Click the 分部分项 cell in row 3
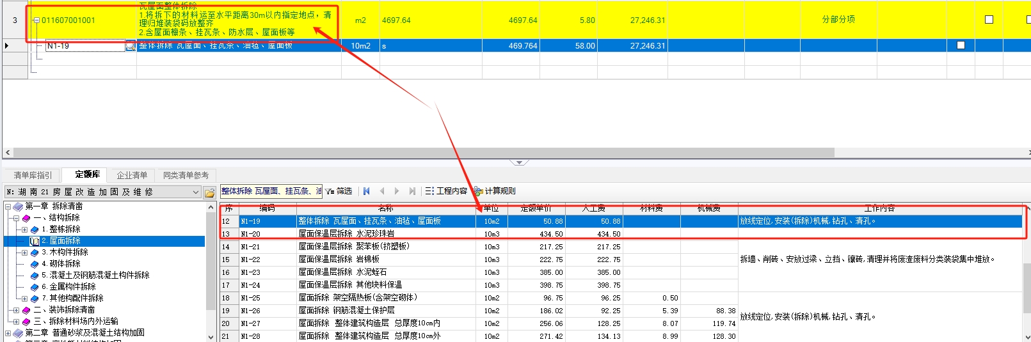1031x342 pixels. pyautogui.click(x=838, y=20)
